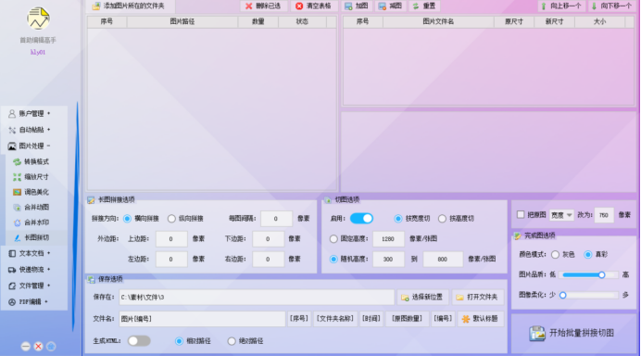Click the 添加图片所在的文件夹 folder icon
641x356 pixels.
96,6
